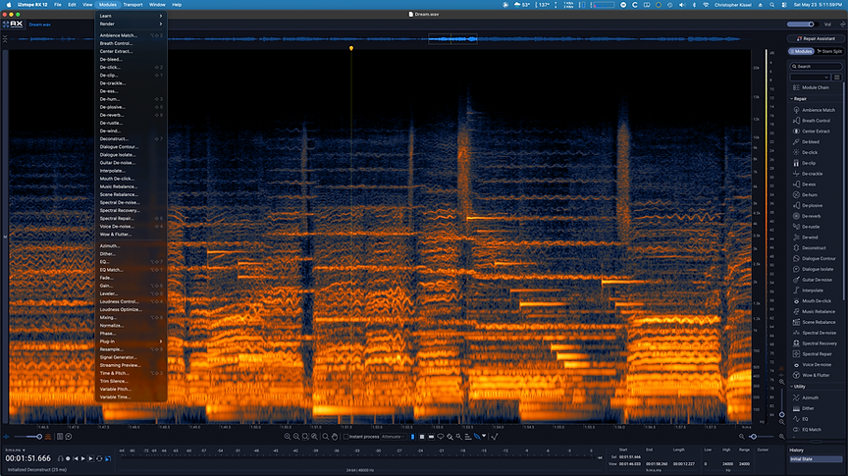
Task: Adjust the horizontal zoom slider bottom right
Action: (x=762, y=437)
